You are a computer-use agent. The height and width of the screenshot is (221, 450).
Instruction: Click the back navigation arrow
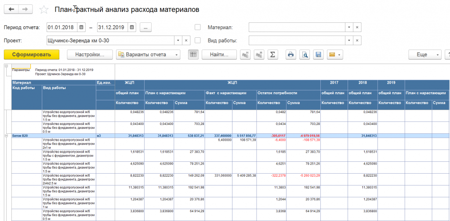11,9
